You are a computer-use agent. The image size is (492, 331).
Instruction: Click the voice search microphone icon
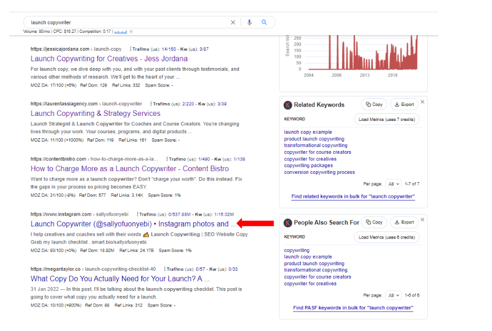tap(249, 22)
